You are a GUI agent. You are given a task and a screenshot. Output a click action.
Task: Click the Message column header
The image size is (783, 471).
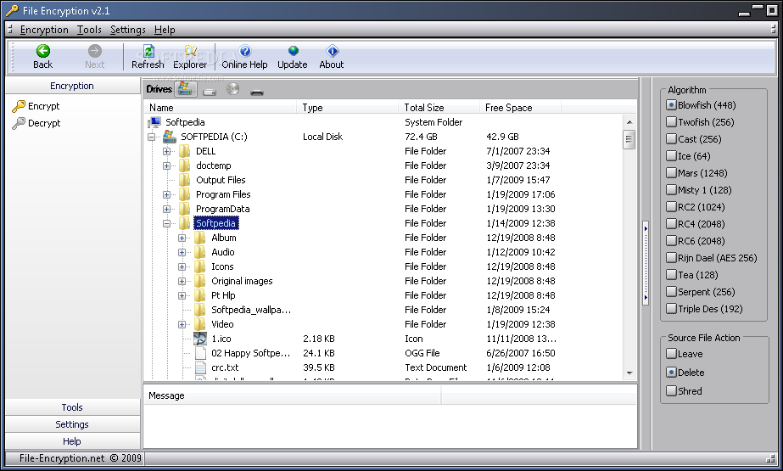tap(292, 395)
